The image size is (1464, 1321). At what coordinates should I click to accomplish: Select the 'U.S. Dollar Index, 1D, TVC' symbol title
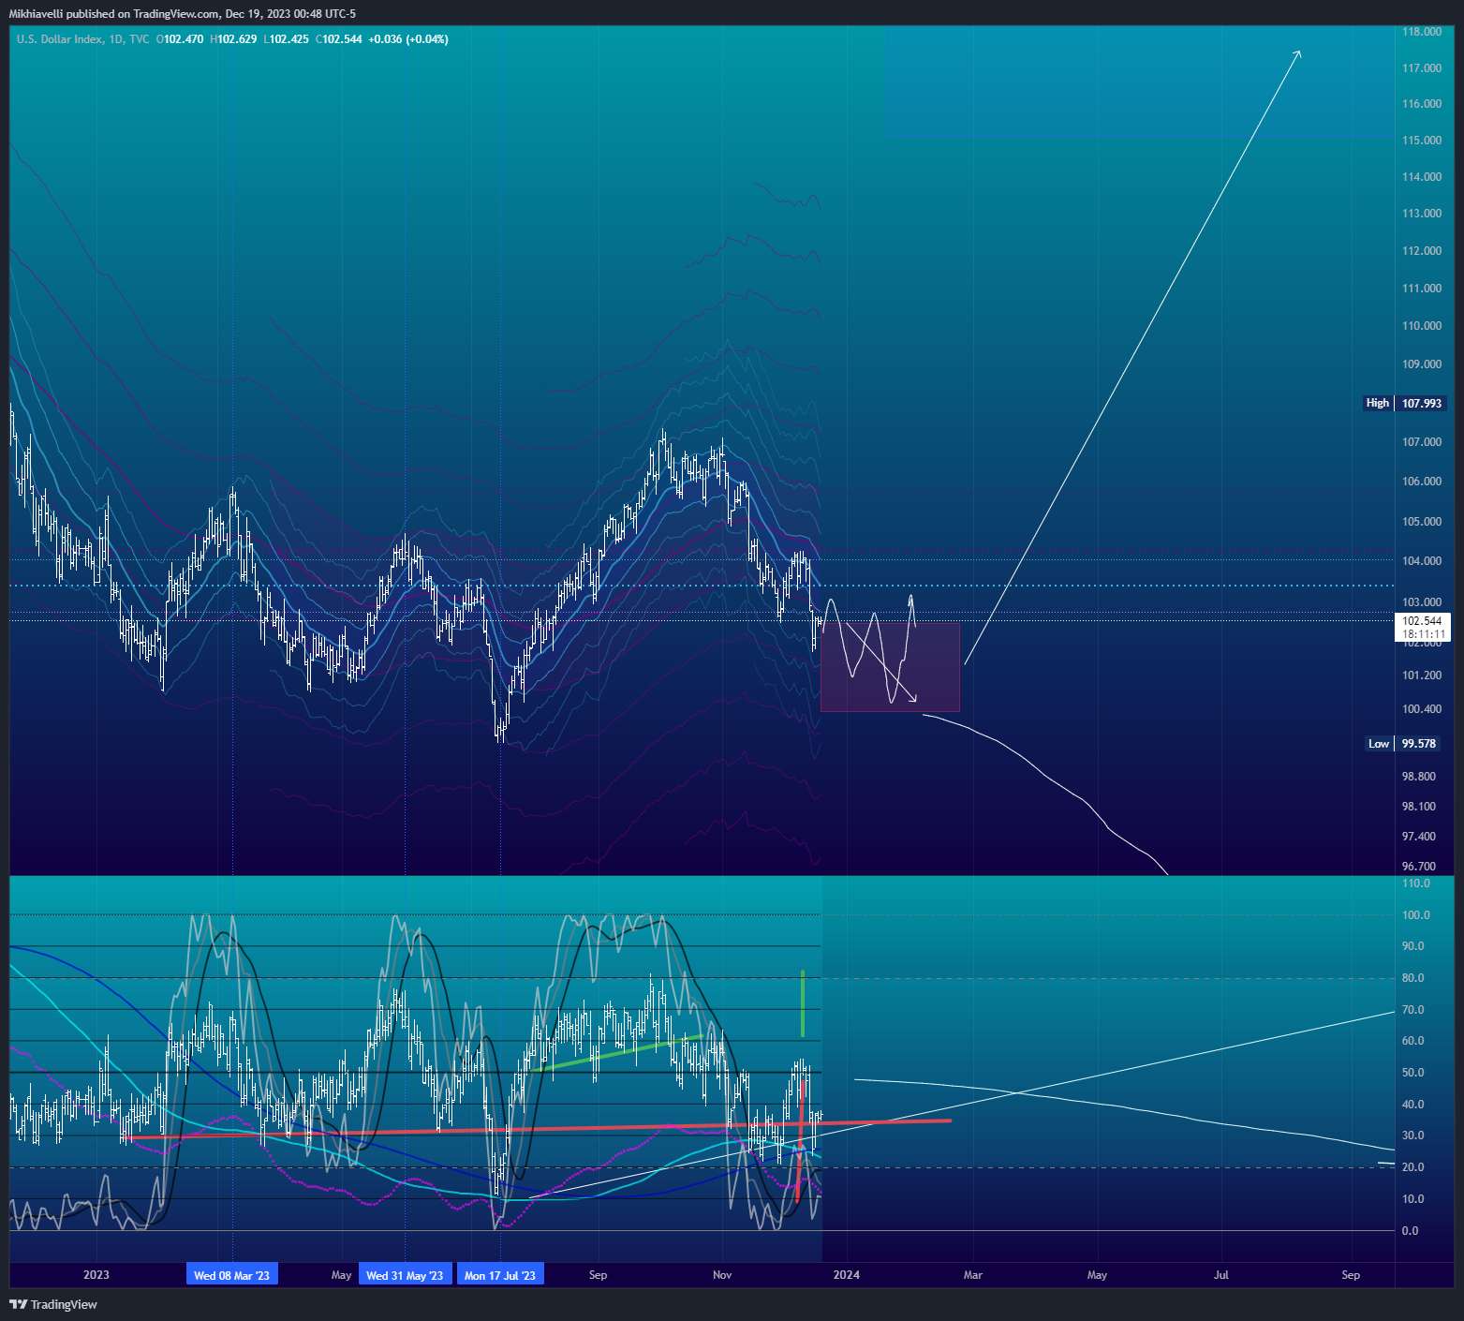82,39
